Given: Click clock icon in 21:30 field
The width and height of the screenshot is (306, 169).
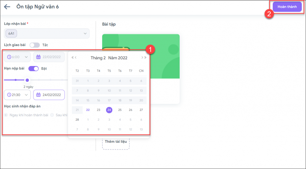Looking at the screenshot, I should pos(9,95).
